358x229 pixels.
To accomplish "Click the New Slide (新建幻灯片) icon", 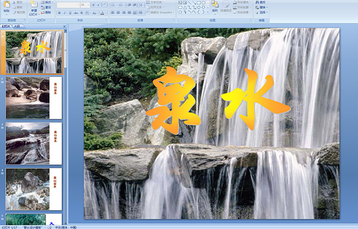I will pyautogui.click(x=34, y=5).
